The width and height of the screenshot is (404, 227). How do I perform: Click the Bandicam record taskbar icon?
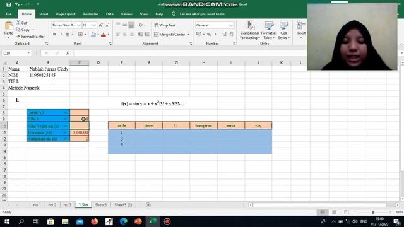(x=167, y=221)
